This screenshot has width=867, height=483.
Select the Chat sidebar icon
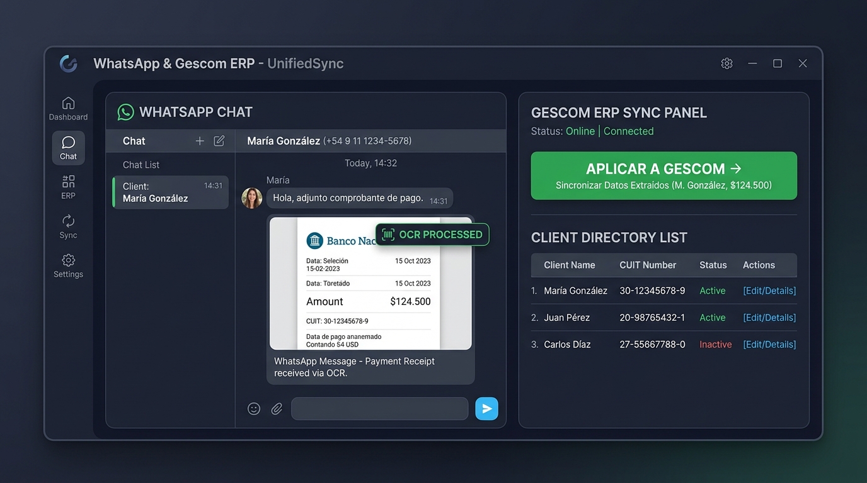(68, 148)
